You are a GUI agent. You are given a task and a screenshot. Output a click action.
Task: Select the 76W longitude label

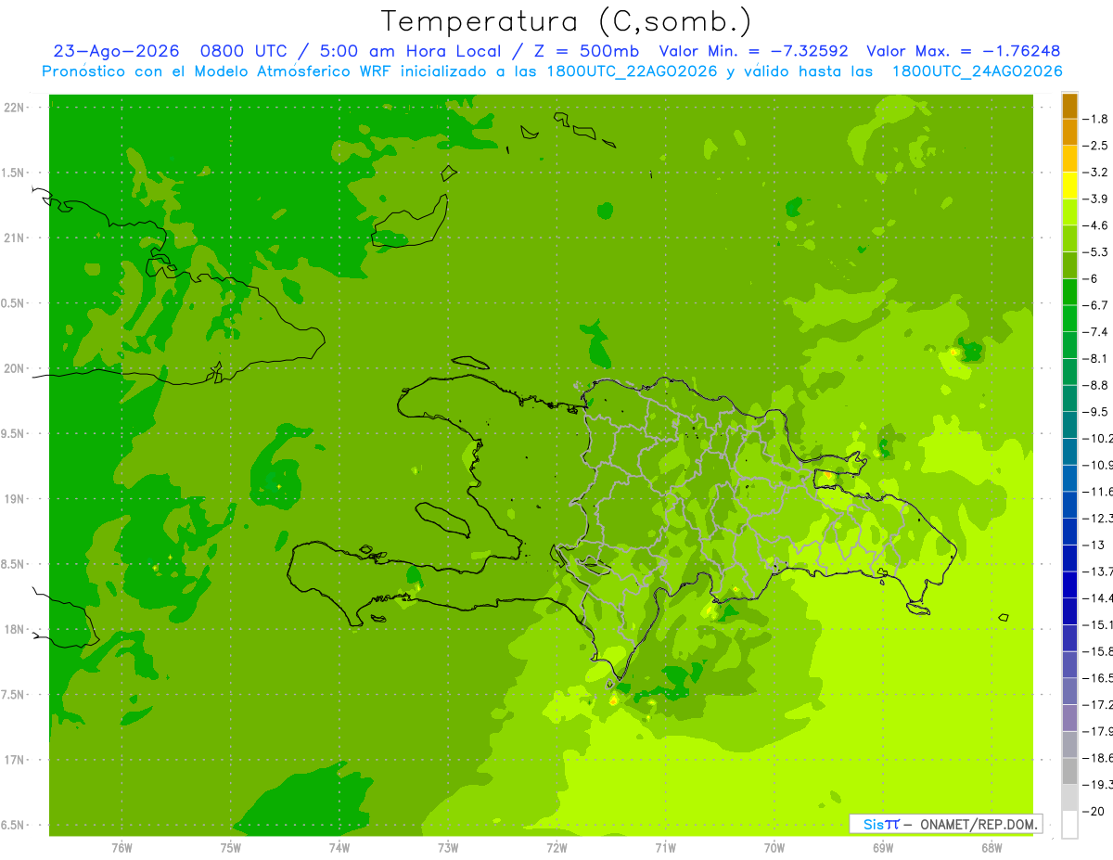pyautogui.click(x=122, y=848)
